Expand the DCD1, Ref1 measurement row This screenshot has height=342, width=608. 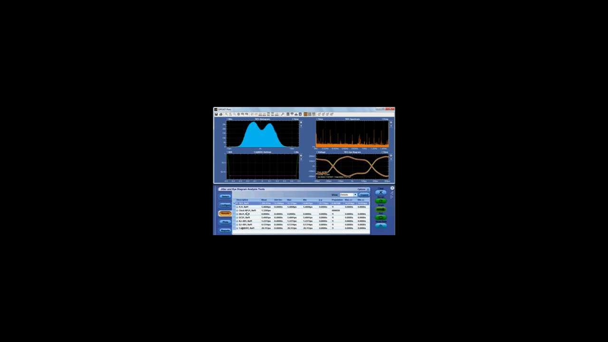coord(237,218)
